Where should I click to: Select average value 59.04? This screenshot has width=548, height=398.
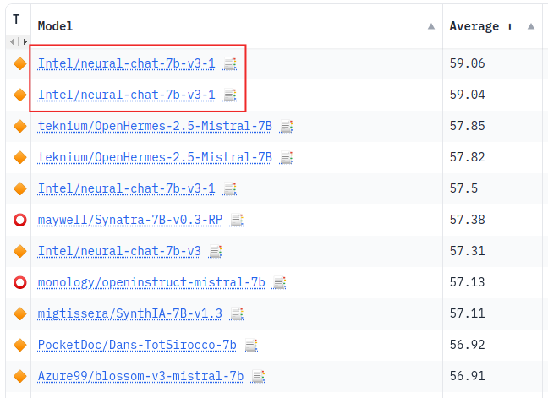click(468, 95)
